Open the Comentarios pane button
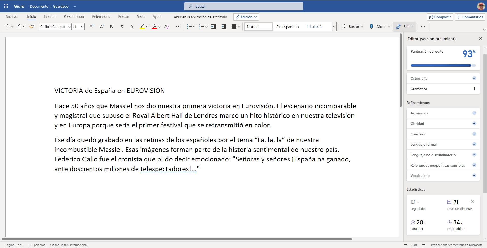 tap(470, 17)
